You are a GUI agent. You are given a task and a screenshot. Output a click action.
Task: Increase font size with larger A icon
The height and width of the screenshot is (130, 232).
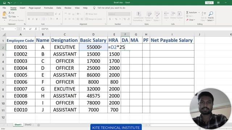[x=56, y=14]
